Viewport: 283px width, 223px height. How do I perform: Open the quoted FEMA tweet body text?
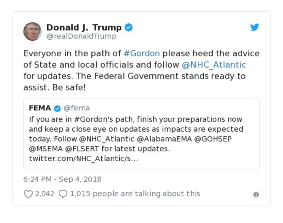pos(136,134)
